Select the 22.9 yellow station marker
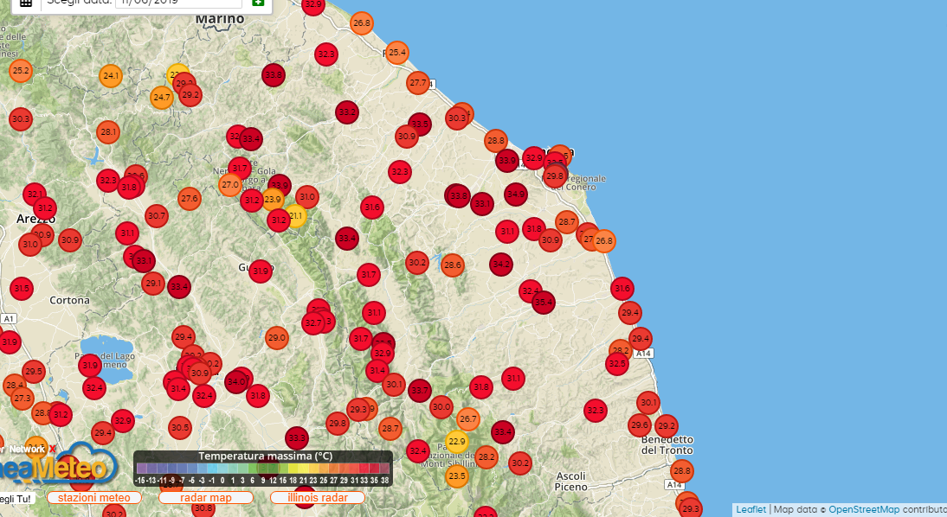This screenshot has width=947, height=517. click(x=457, y=442)
